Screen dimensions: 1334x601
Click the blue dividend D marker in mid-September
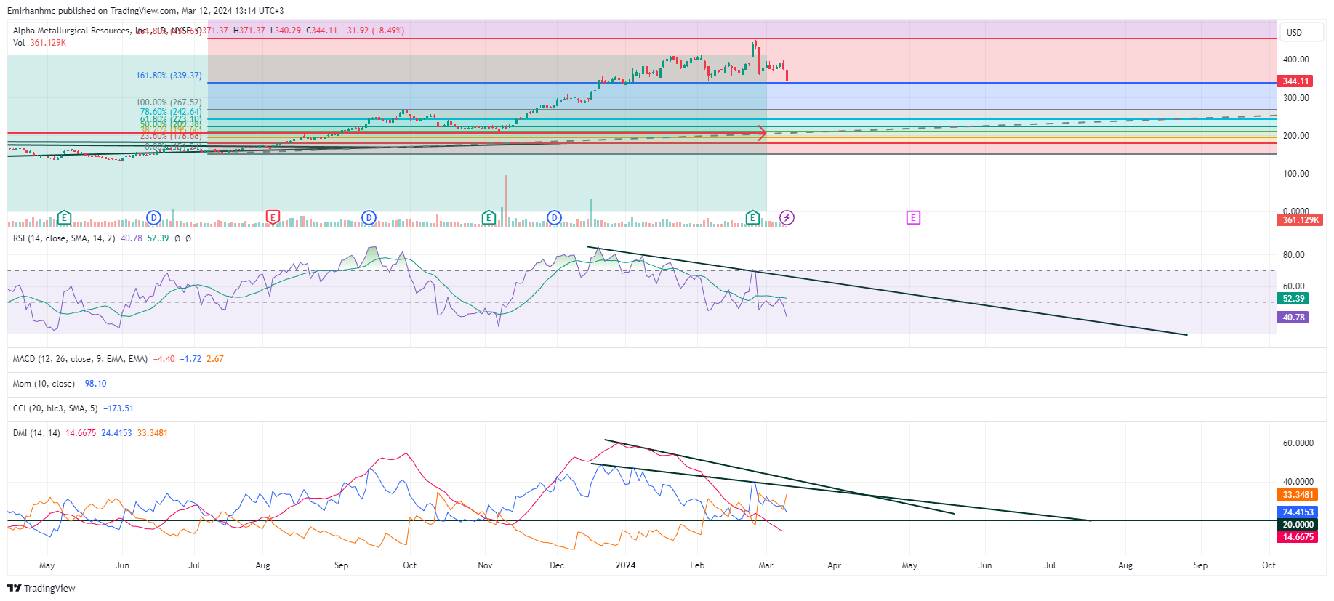point(369,217)
